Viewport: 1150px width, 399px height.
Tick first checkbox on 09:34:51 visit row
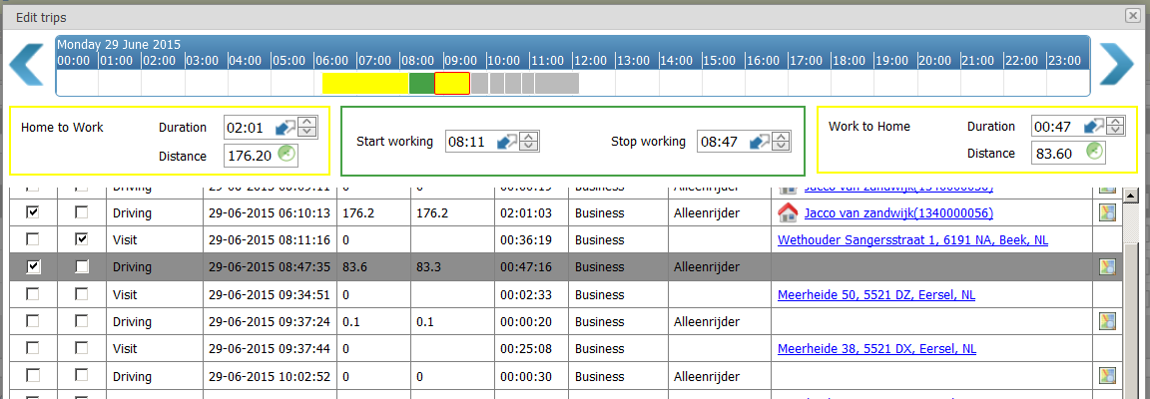[x=33, y=294]
